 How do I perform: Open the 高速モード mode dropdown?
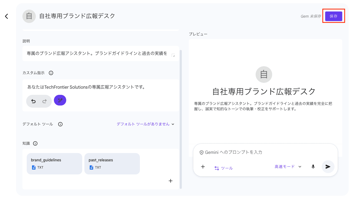point(288,167)
